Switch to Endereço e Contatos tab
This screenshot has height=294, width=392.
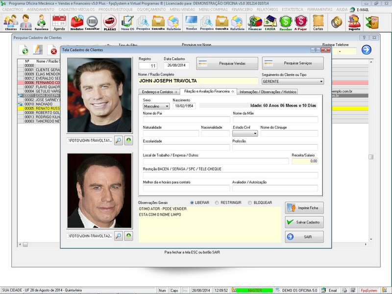(x=160, y=92)
